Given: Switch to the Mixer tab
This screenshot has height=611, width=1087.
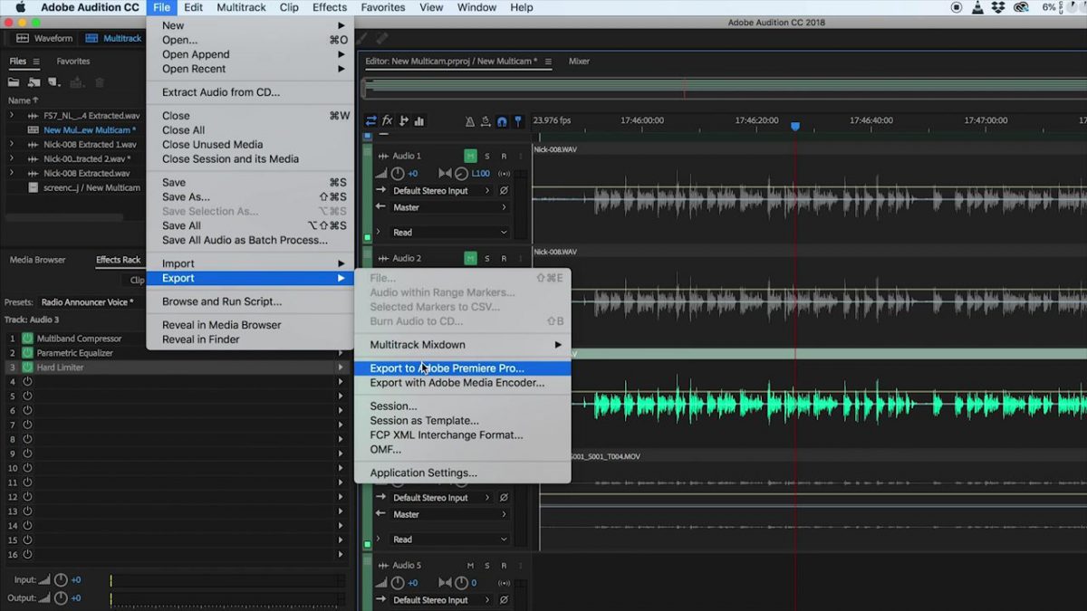Looking at the screenshot, I should click(x=579, y=62).
